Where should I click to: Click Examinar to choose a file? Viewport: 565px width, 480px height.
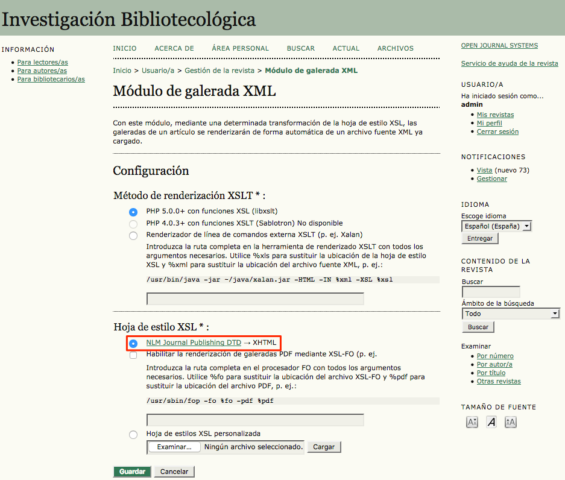[x=174, y=447]
